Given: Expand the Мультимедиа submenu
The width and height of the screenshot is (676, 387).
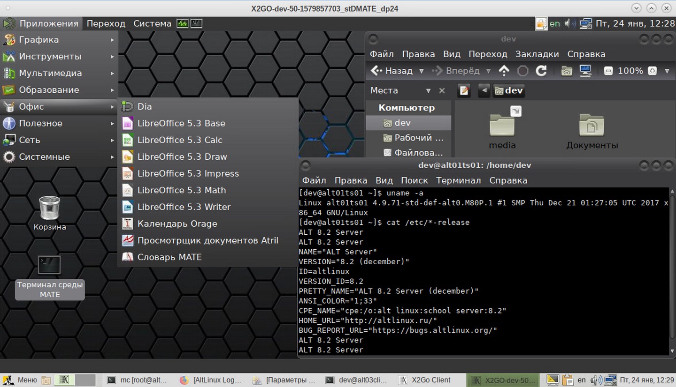Looking at the screenshot, I should click(x=59, y=73).
